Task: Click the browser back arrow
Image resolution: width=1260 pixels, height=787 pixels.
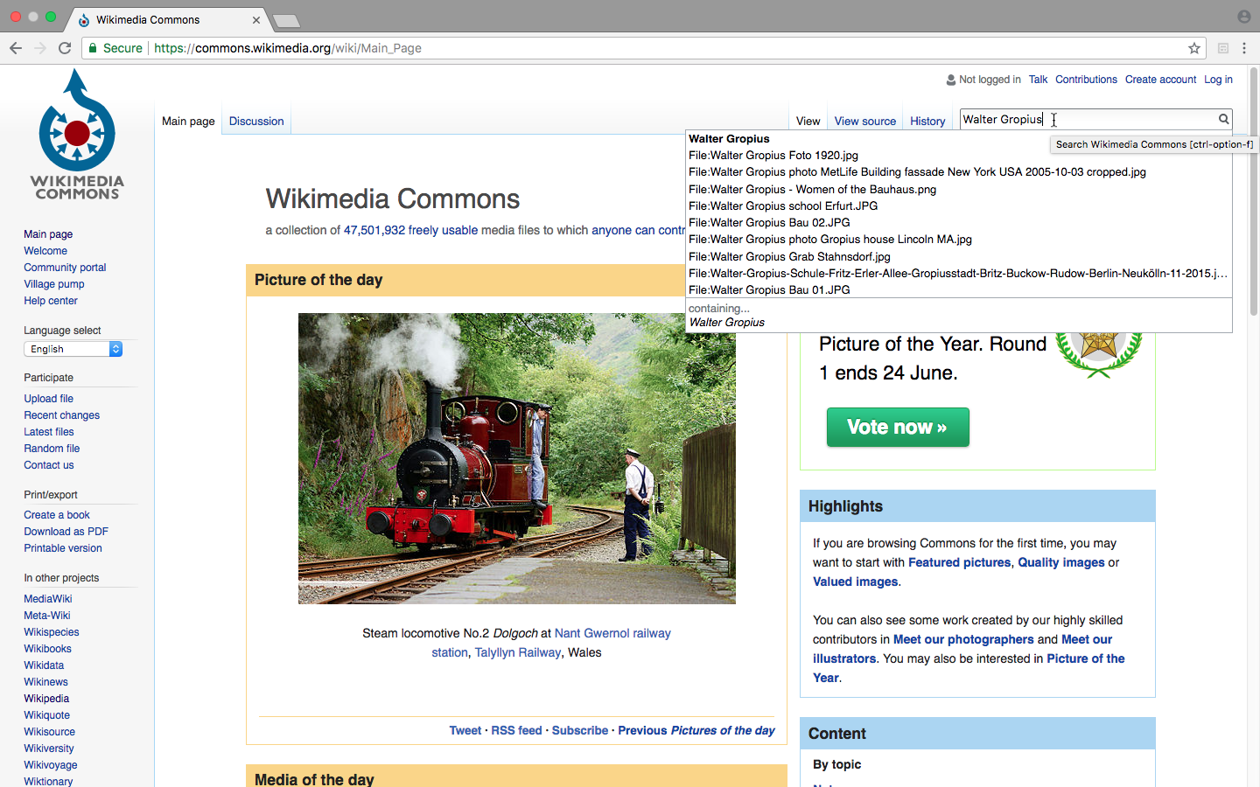Action: point(16,48)
